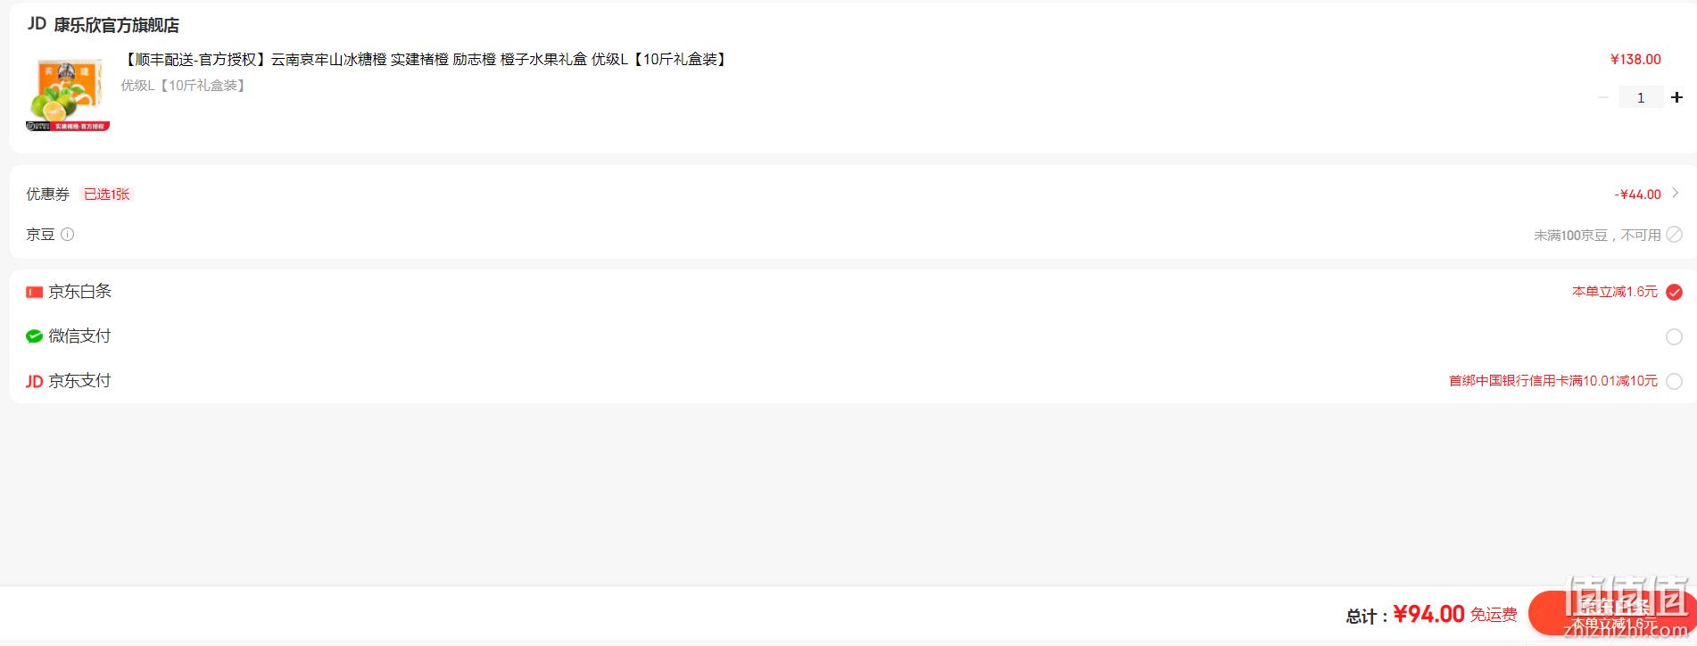Expand coupon details chevron next to -¥44.00

coord(1676,193)
